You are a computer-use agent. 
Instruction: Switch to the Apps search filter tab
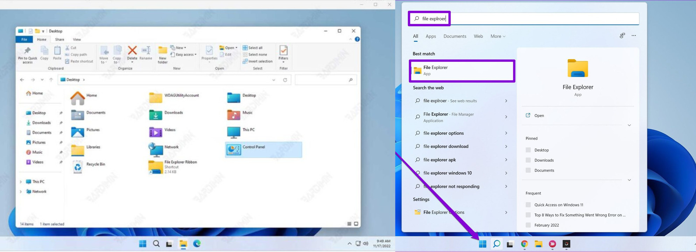(x=431, y=36)
